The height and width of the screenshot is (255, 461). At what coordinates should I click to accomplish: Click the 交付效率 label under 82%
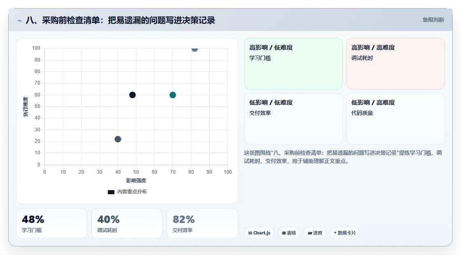[183, 230]
